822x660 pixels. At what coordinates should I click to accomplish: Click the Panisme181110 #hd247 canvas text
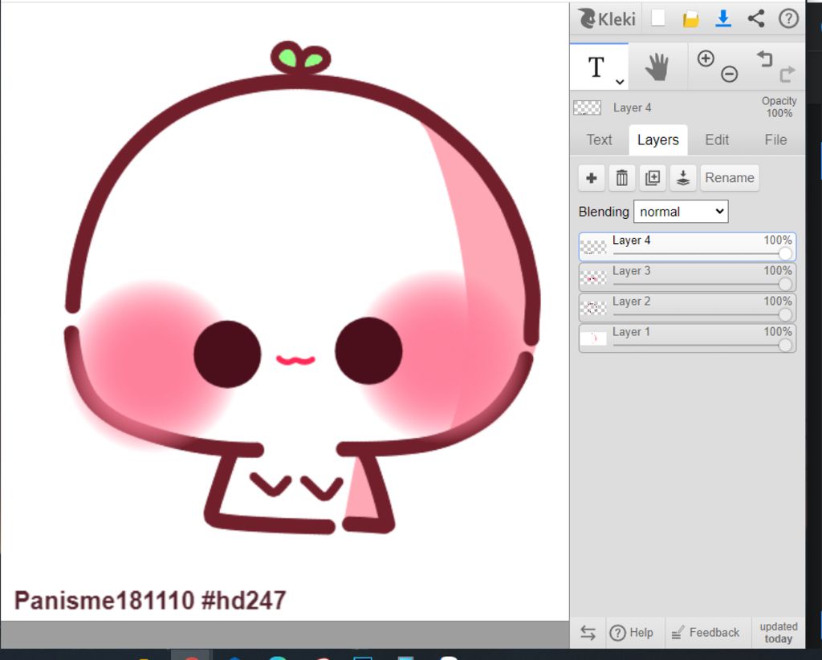(x=150, y=601)
